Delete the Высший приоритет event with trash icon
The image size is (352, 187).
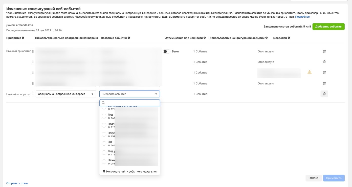324,51
